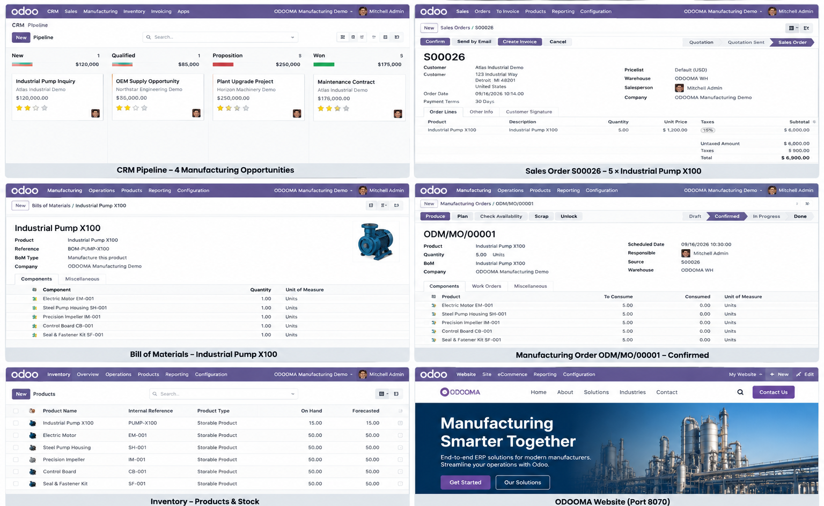Check the Seal & Fastener Kit row checkbox

coord(16,483)
